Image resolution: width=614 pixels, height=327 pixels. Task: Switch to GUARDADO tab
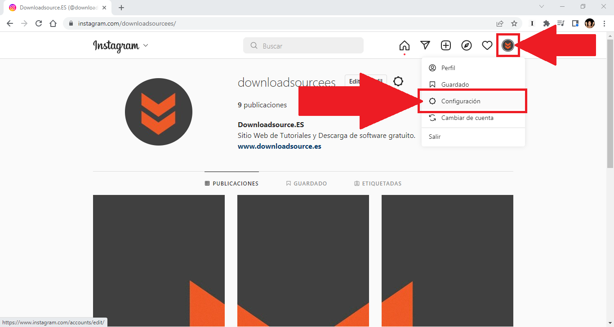click(307, 183)
